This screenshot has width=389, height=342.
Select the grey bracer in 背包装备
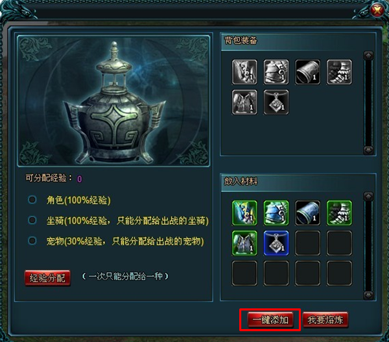[307, 72]
